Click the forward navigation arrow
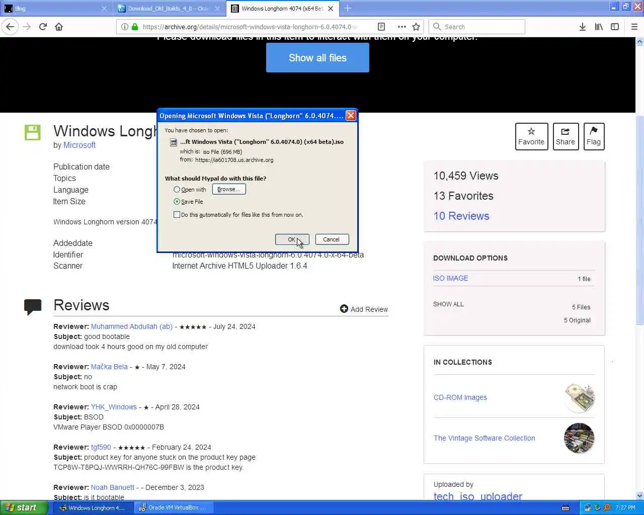644x515 pixels. [27, 27]
